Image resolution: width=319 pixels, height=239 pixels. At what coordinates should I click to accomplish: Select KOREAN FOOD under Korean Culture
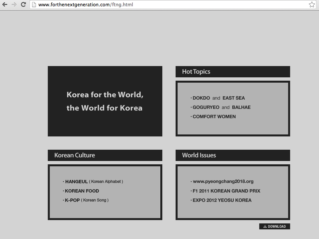pos(82,191)
